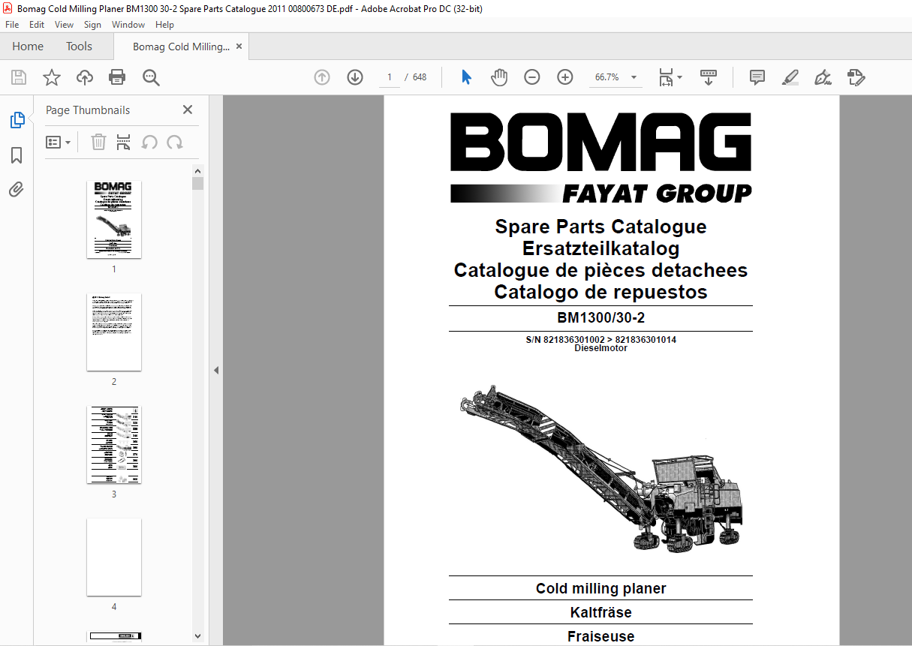The image size is (912, 646).
Task: Zoom in with the plus icon
Action: tap(565, 77)
